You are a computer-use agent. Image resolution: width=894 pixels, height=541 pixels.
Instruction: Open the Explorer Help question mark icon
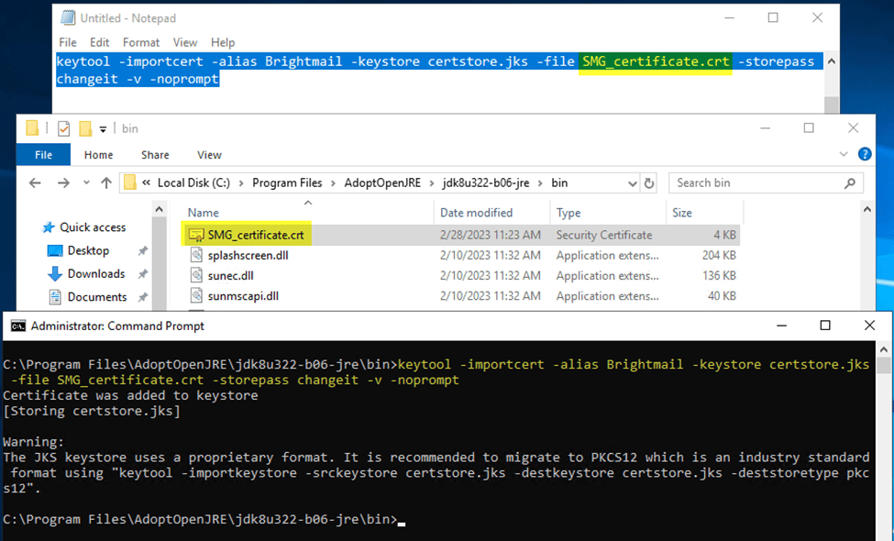864,154
